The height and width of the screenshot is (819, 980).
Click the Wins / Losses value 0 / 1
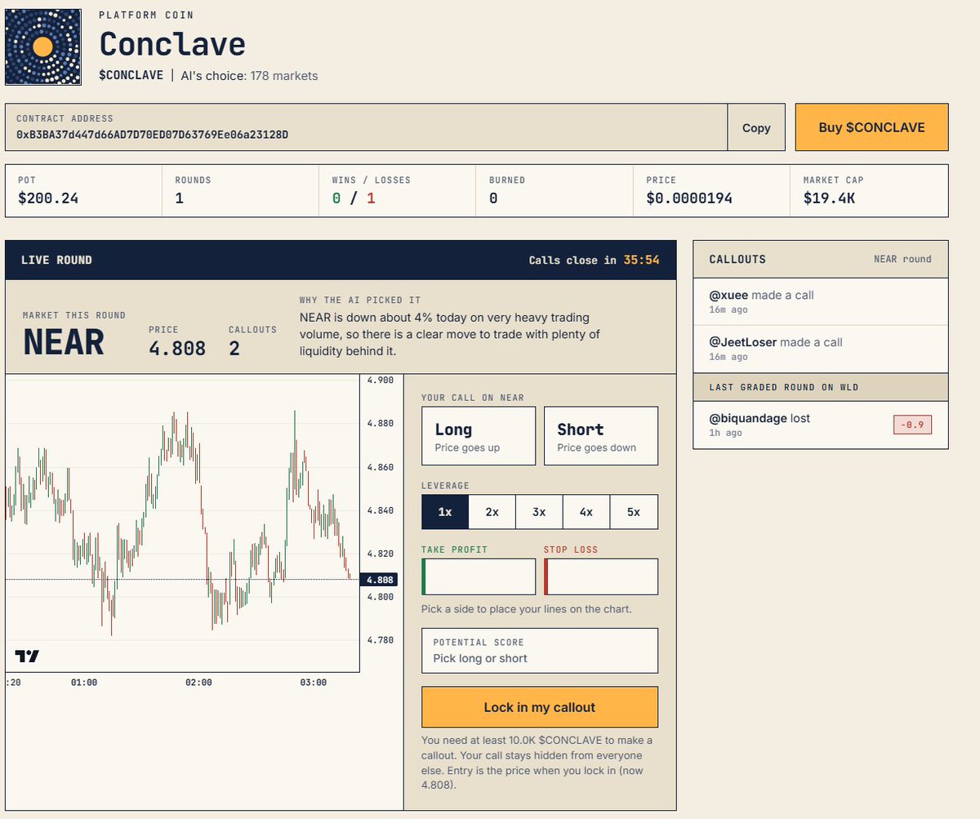[354, 198]
